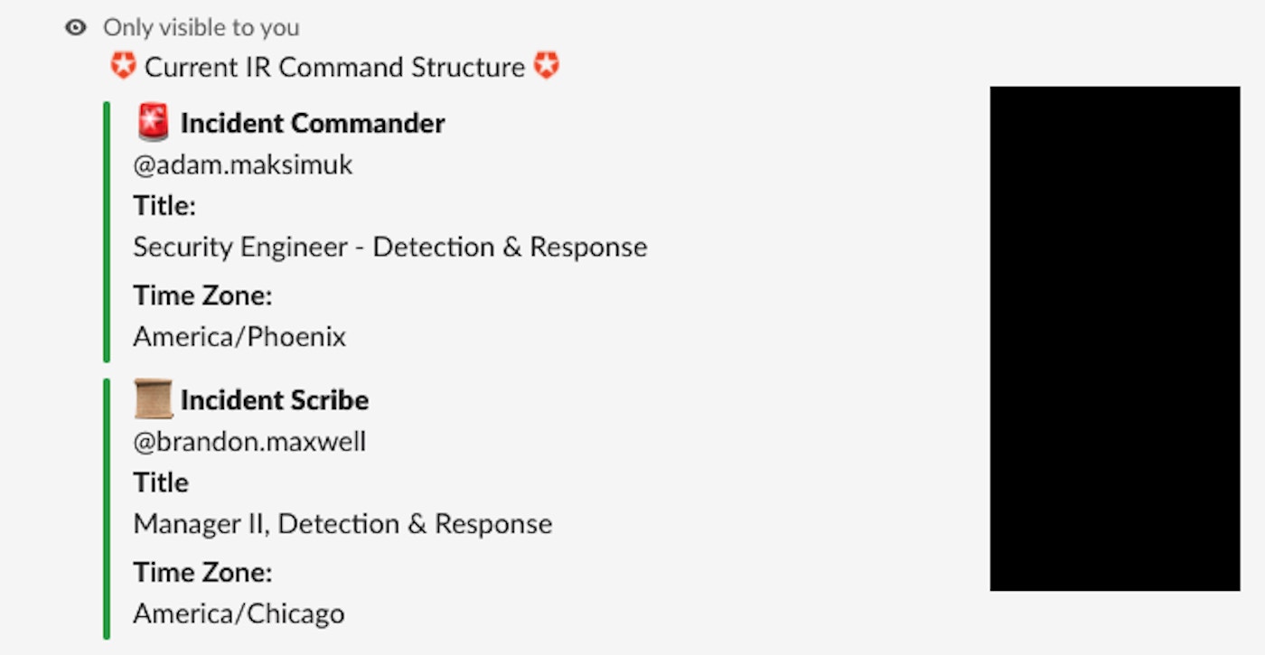The image size is (1265, 655).
Task: Open the @adam.maksimuk user mention
Action: point(243,164)
